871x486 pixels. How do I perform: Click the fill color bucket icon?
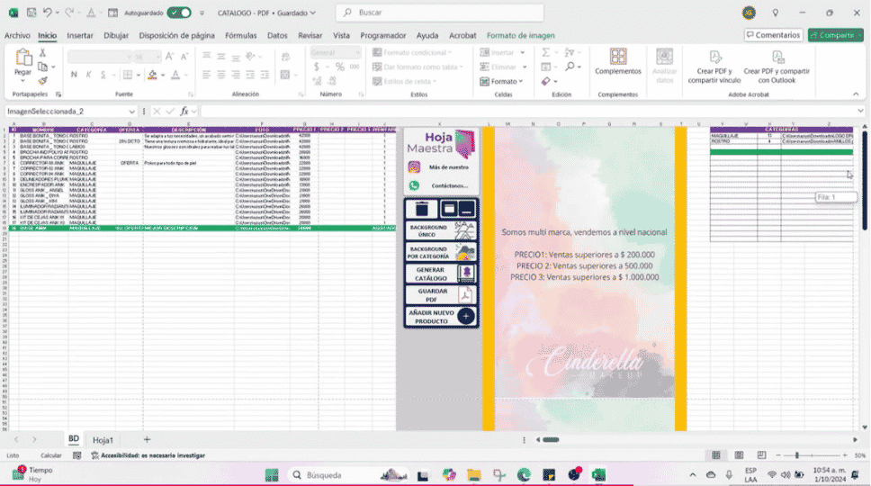152,75
